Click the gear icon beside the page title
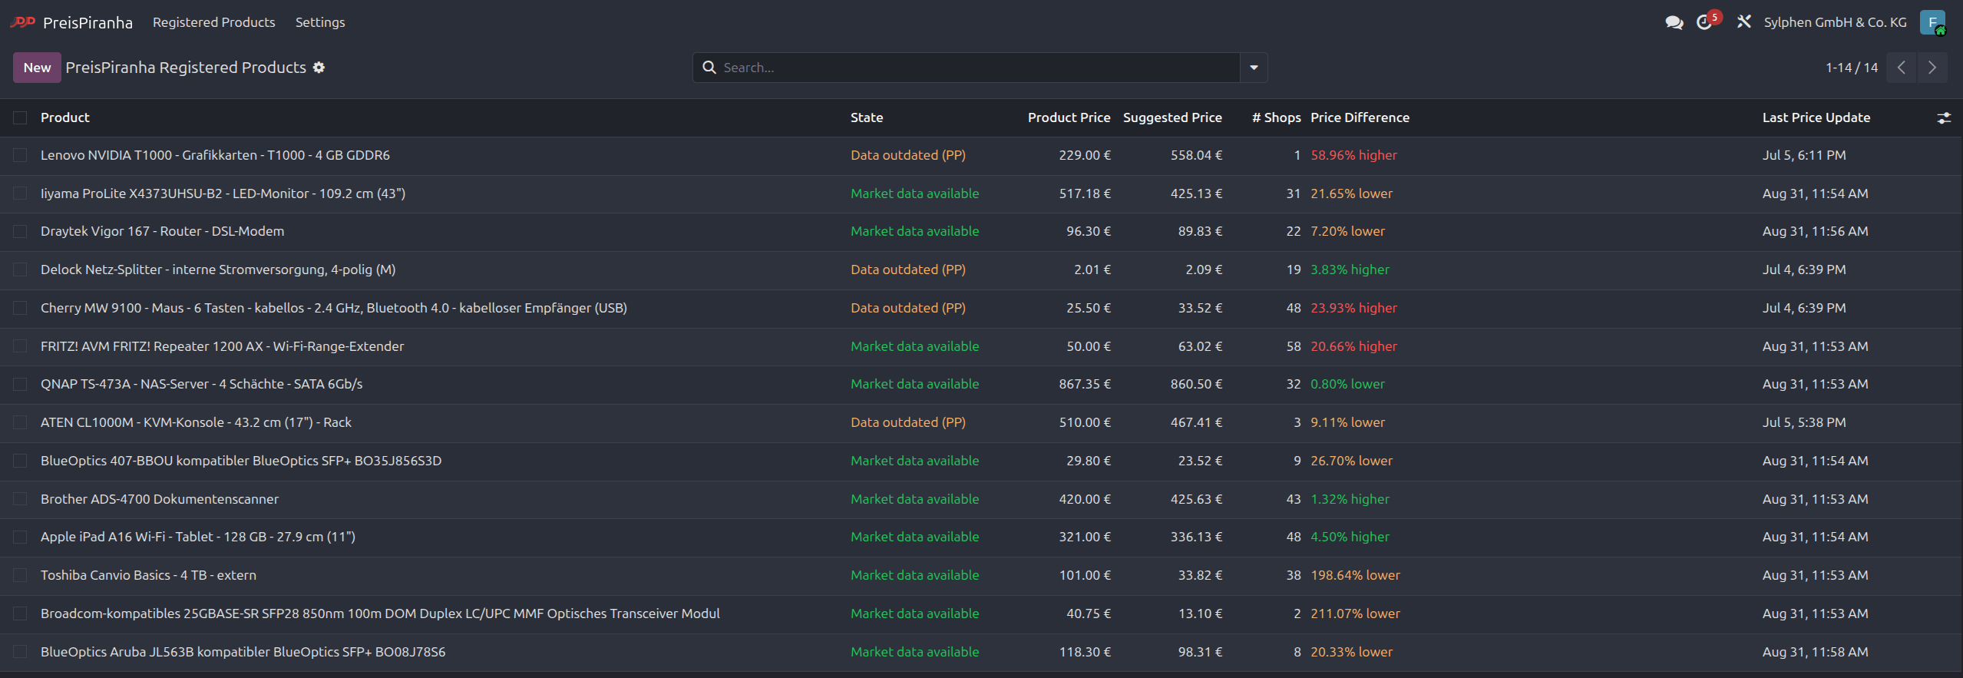 319,68
